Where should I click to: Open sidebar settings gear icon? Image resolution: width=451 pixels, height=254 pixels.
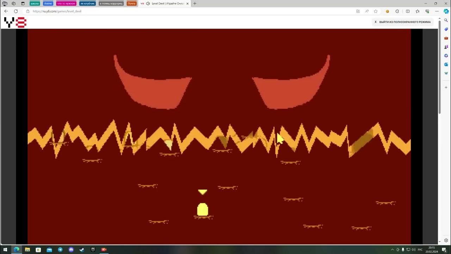point(446,240)
